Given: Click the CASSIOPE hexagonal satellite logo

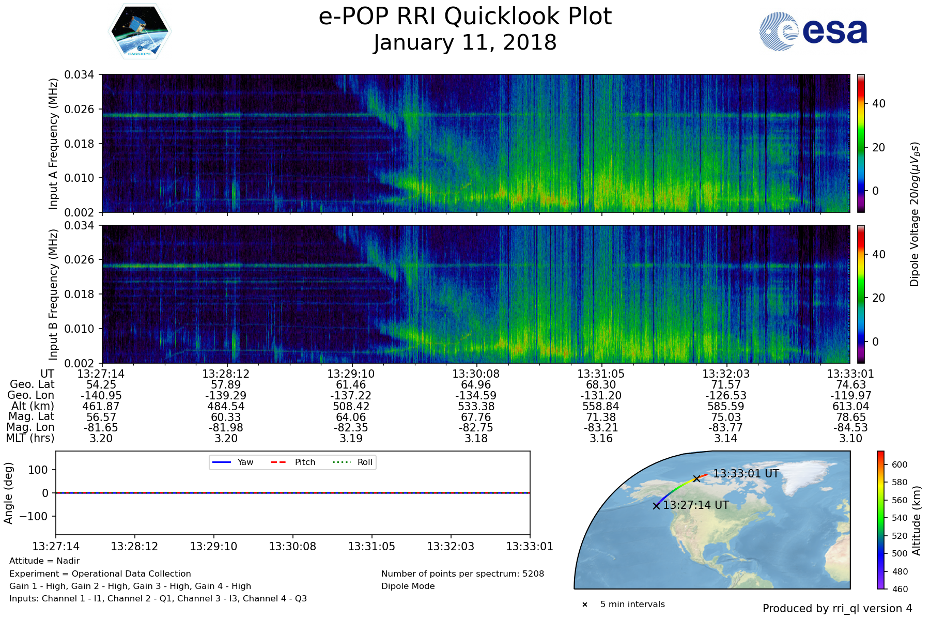Looking at the screenshot, I should pos(139,32).
